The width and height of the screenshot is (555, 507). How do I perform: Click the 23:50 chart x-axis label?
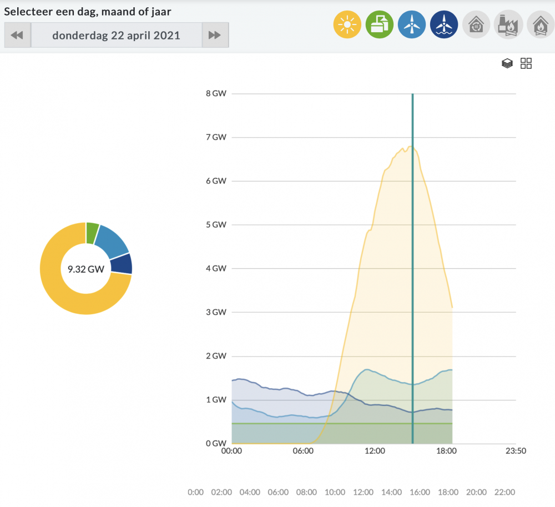pos(516,451)
